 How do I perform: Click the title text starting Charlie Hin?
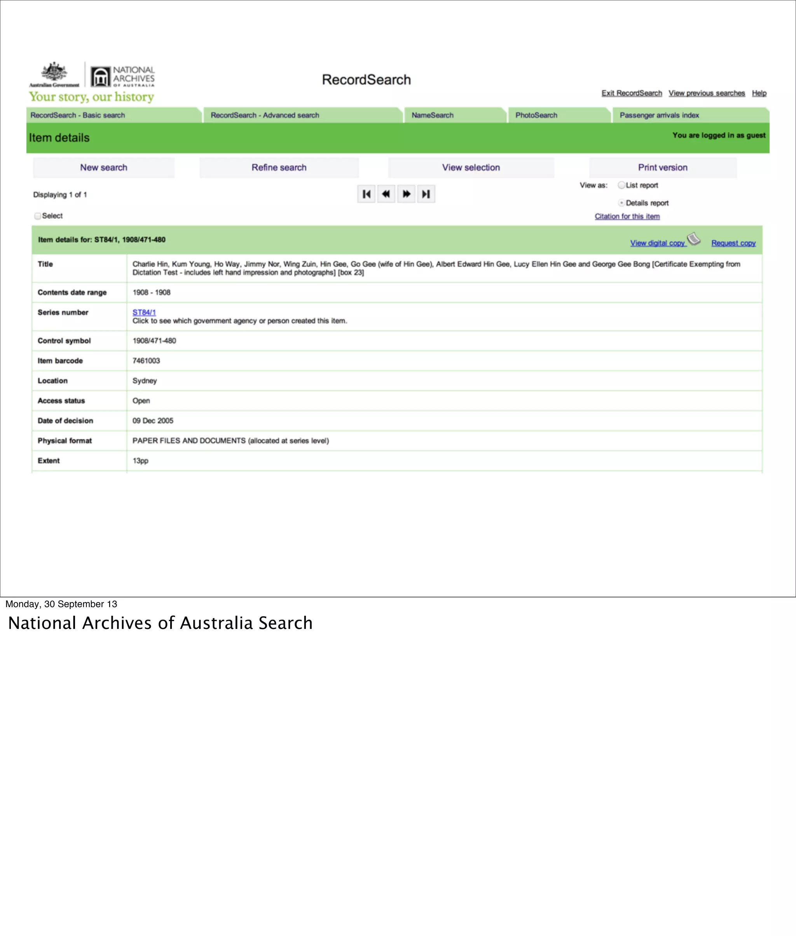[x=436, y=268]
